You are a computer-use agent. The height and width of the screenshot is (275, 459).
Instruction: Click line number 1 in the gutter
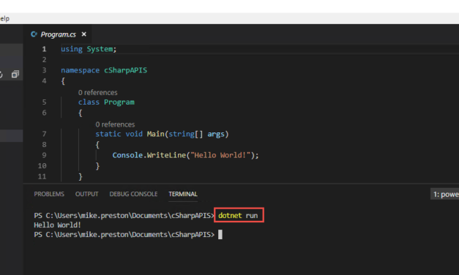(44, 49)
